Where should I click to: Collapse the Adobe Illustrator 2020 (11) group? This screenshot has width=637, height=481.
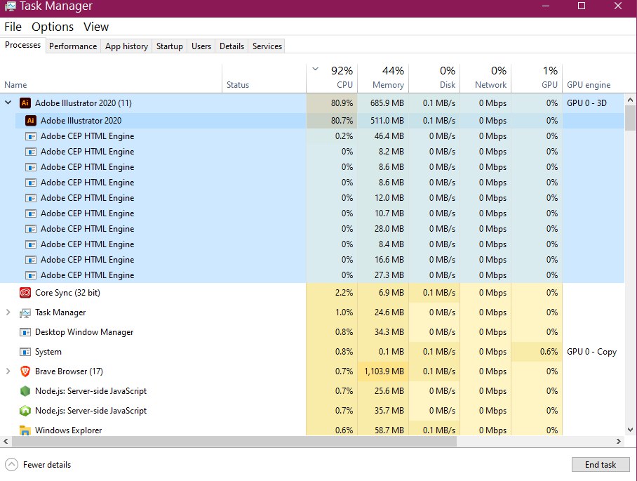click(x=8, y=103)
